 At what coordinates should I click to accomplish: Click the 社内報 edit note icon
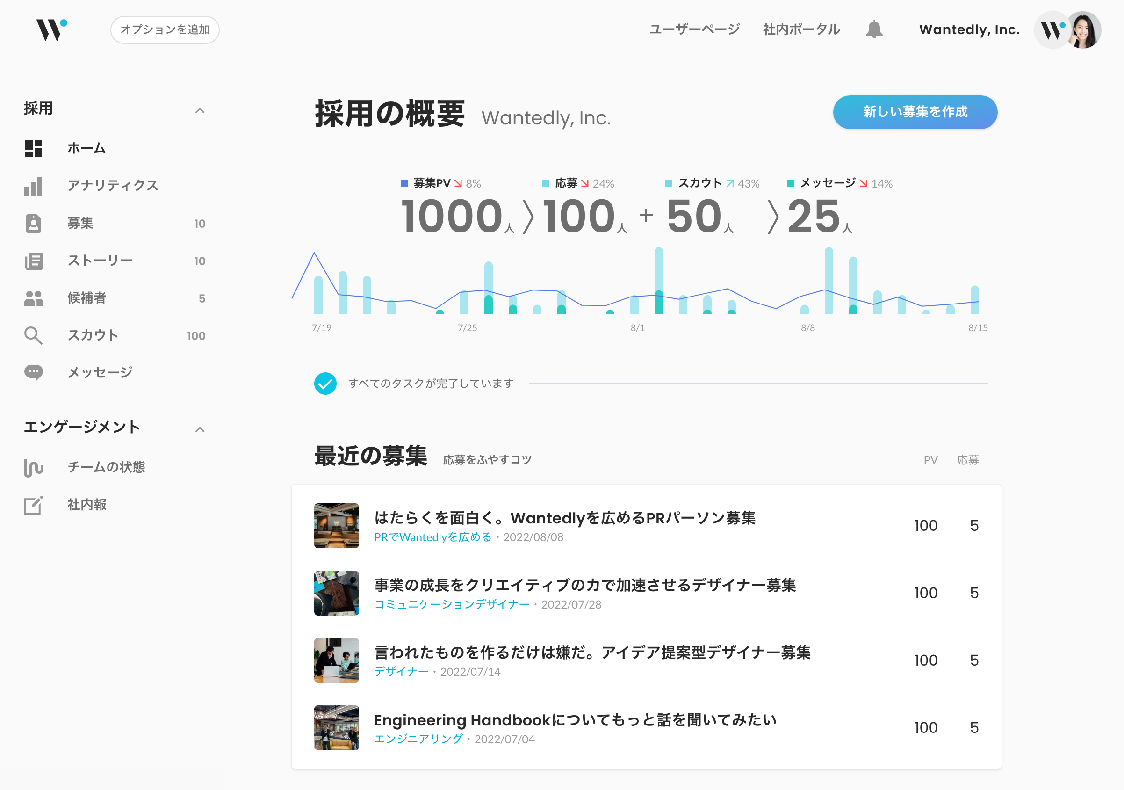click(x=34, y=505)
